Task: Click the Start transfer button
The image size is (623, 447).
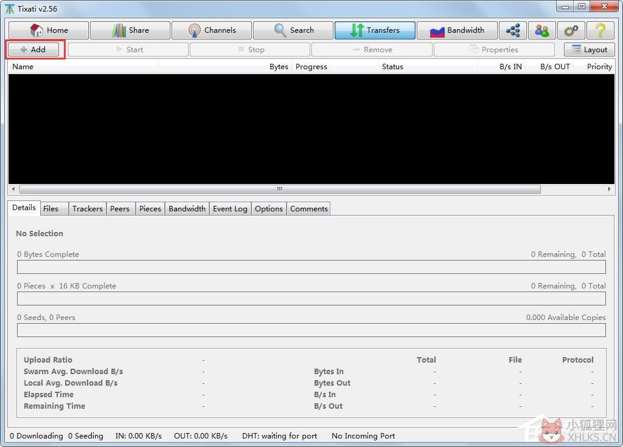Action: (128, 50)
